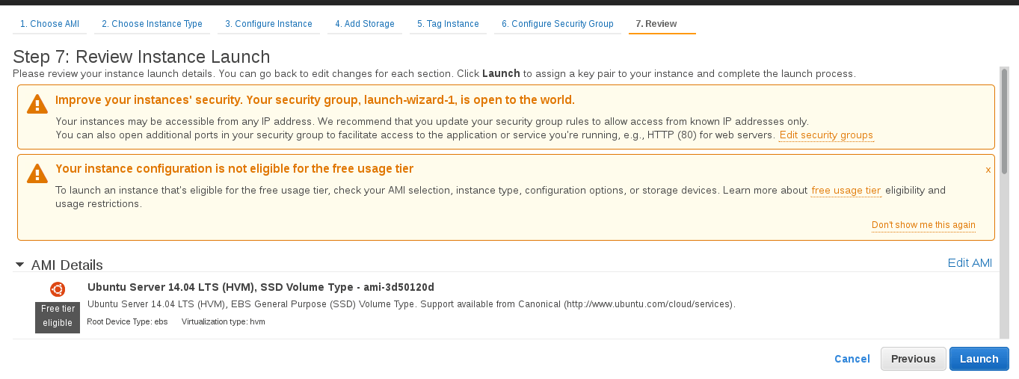This screenshot has height=379, width=1019.
Task: Click the blue Launch button
Action: (x=979, y=359)
